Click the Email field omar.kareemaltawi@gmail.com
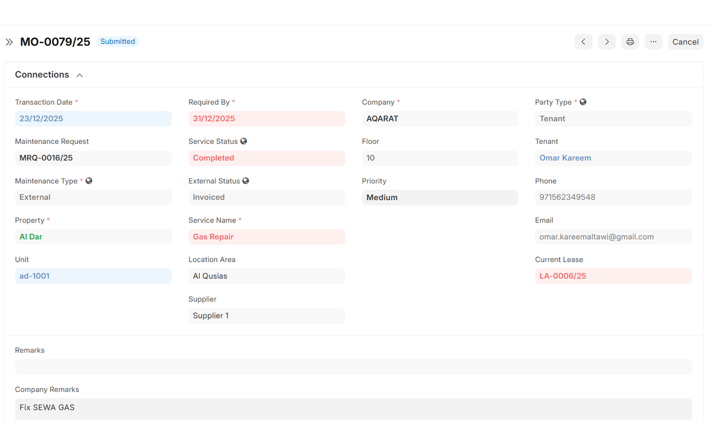 613,237
